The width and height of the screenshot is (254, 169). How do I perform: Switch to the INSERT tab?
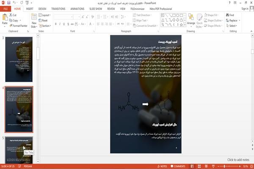[x=30, y=9]
